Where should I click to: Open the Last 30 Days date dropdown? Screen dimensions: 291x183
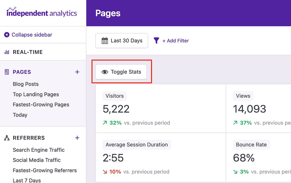tap(122, 41)
